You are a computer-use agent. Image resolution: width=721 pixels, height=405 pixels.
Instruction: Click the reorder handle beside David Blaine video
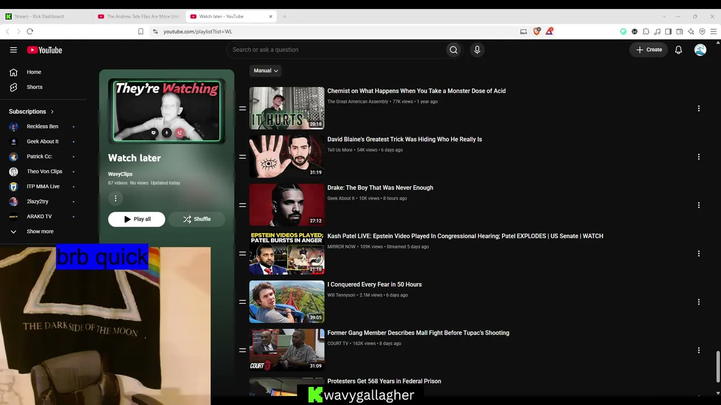pos(242,157)
